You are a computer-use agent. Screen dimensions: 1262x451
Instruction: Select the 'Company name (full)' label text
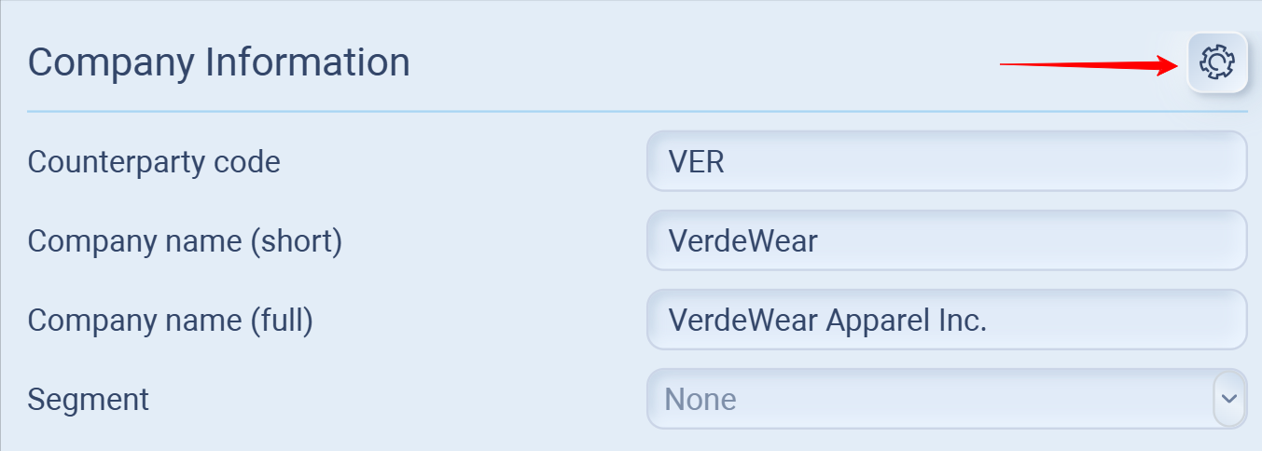170,321
